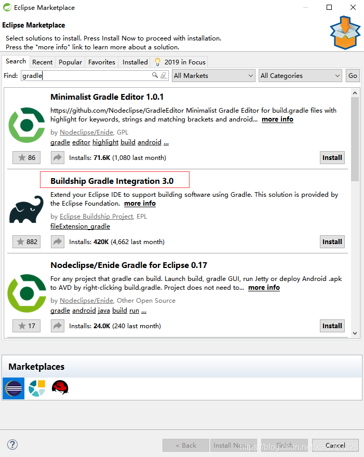Click the results list scrollbar thumb
The width and height of the screenshot is (364, 457).
[x=355, y=139]
